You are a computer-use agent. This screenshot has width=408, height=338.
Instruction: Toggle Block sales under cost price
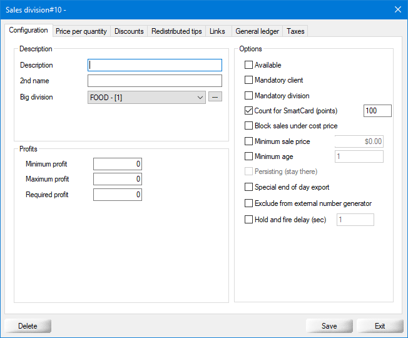(x=249, y=126)
